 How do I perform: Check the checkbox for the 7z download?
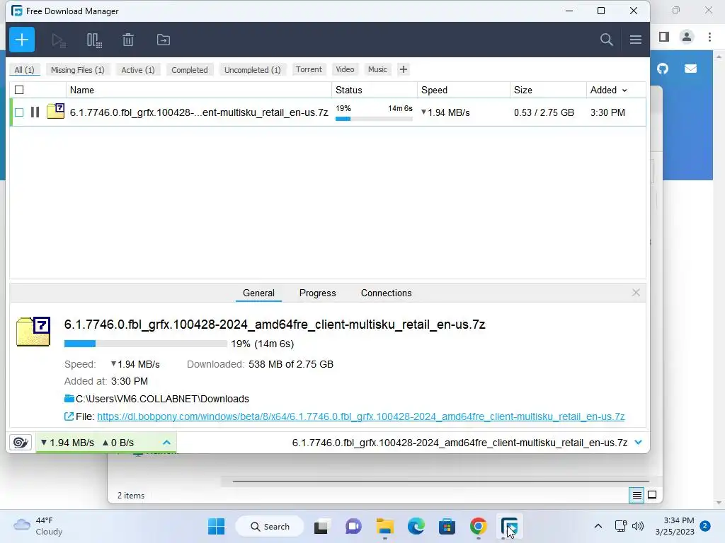(x=19, y=112)
